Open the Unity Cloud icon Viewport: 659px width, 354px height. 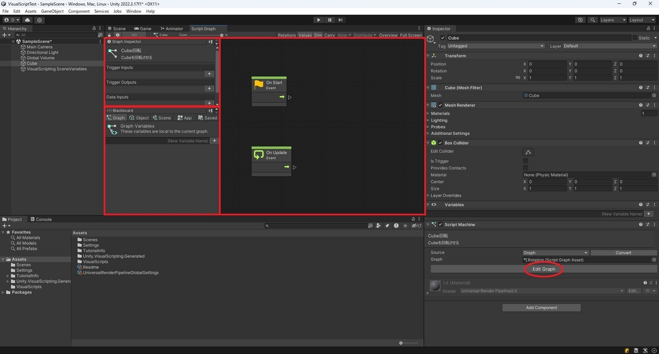tap(27, 20)
